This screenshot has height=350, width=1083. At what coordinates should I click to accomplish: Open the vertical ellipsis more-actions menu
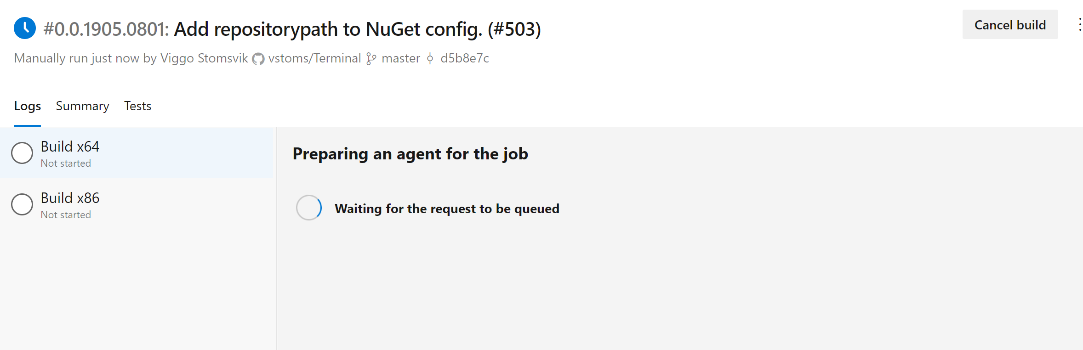[x=1079, y=24]
